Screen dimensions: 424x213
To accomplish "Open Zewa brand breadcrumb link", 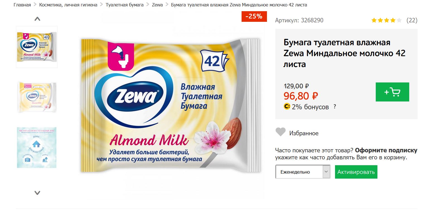I will pyautogui.click(x=157, y=5).
